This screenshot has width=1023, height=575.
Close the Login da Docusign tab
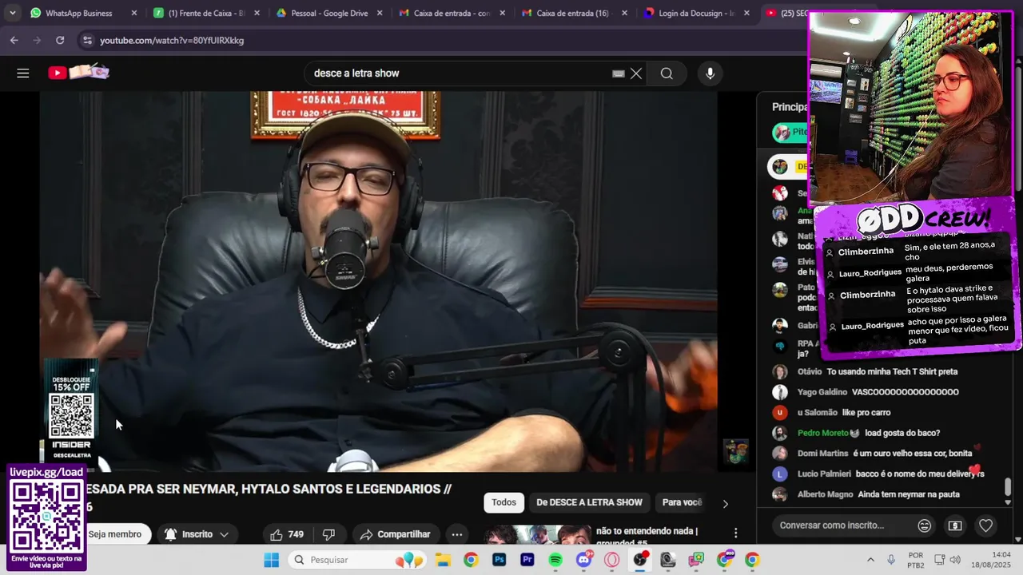746,13
